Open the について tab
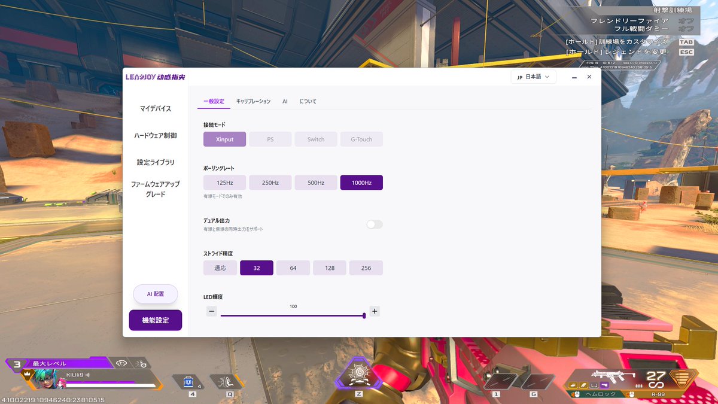 (x=308, y=101)
